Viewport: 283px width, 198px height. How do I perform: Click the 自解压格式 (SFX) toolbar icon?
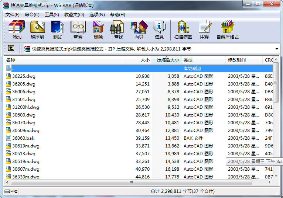[x=228, y=27]
